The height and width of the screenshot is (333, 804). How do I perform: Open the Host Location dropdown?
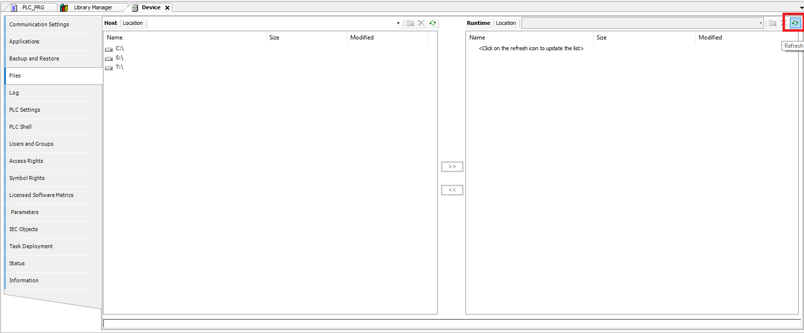point(398,23)
